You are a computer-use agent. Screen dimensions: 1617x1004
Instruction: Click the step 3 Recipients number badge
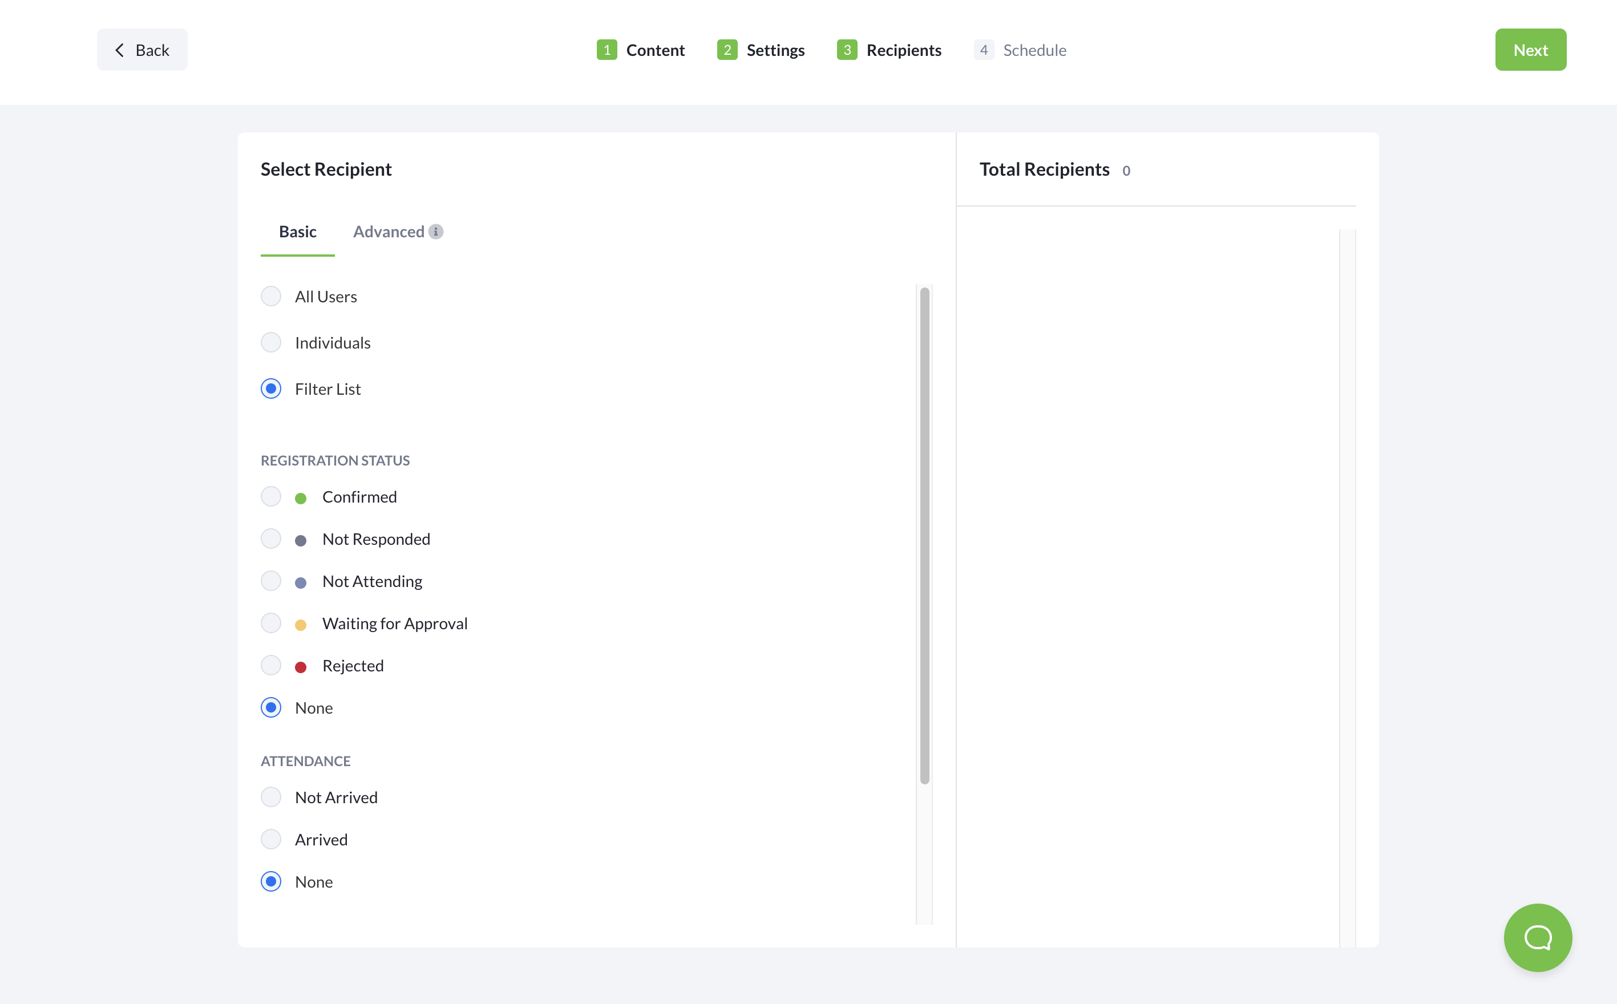coord(846,50)
